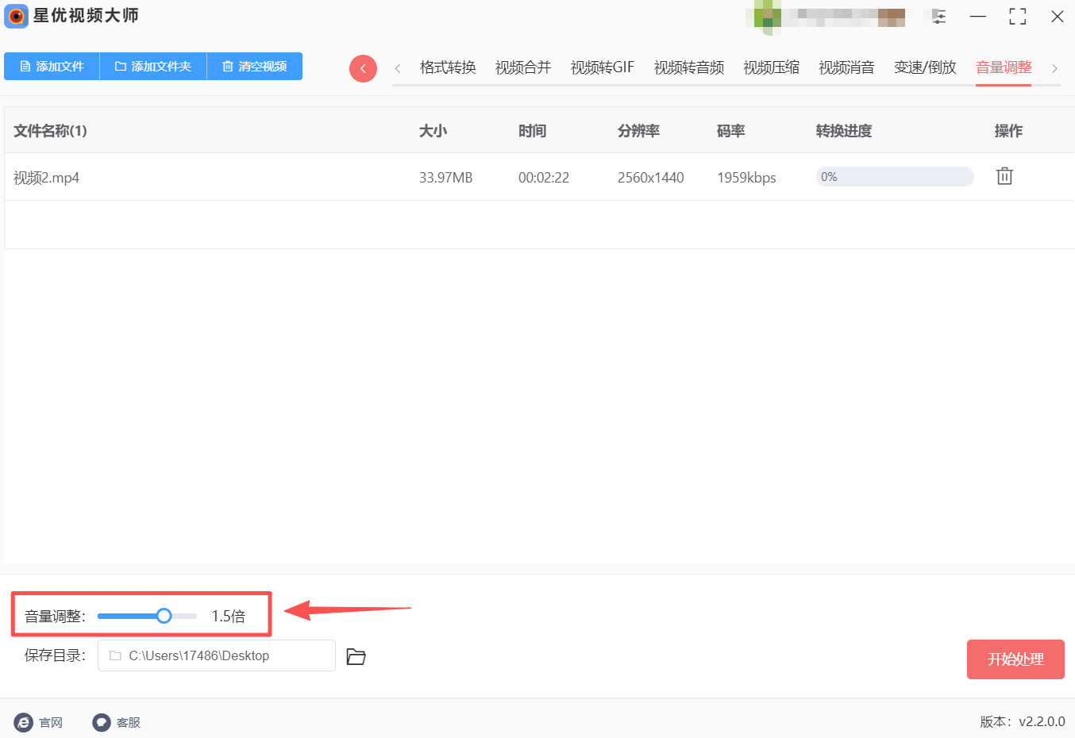Image resolution: width=1075 pixels, height=738 pixels.
Task: Open the 视频转GIF tab
Action: (x=603, y=67)
